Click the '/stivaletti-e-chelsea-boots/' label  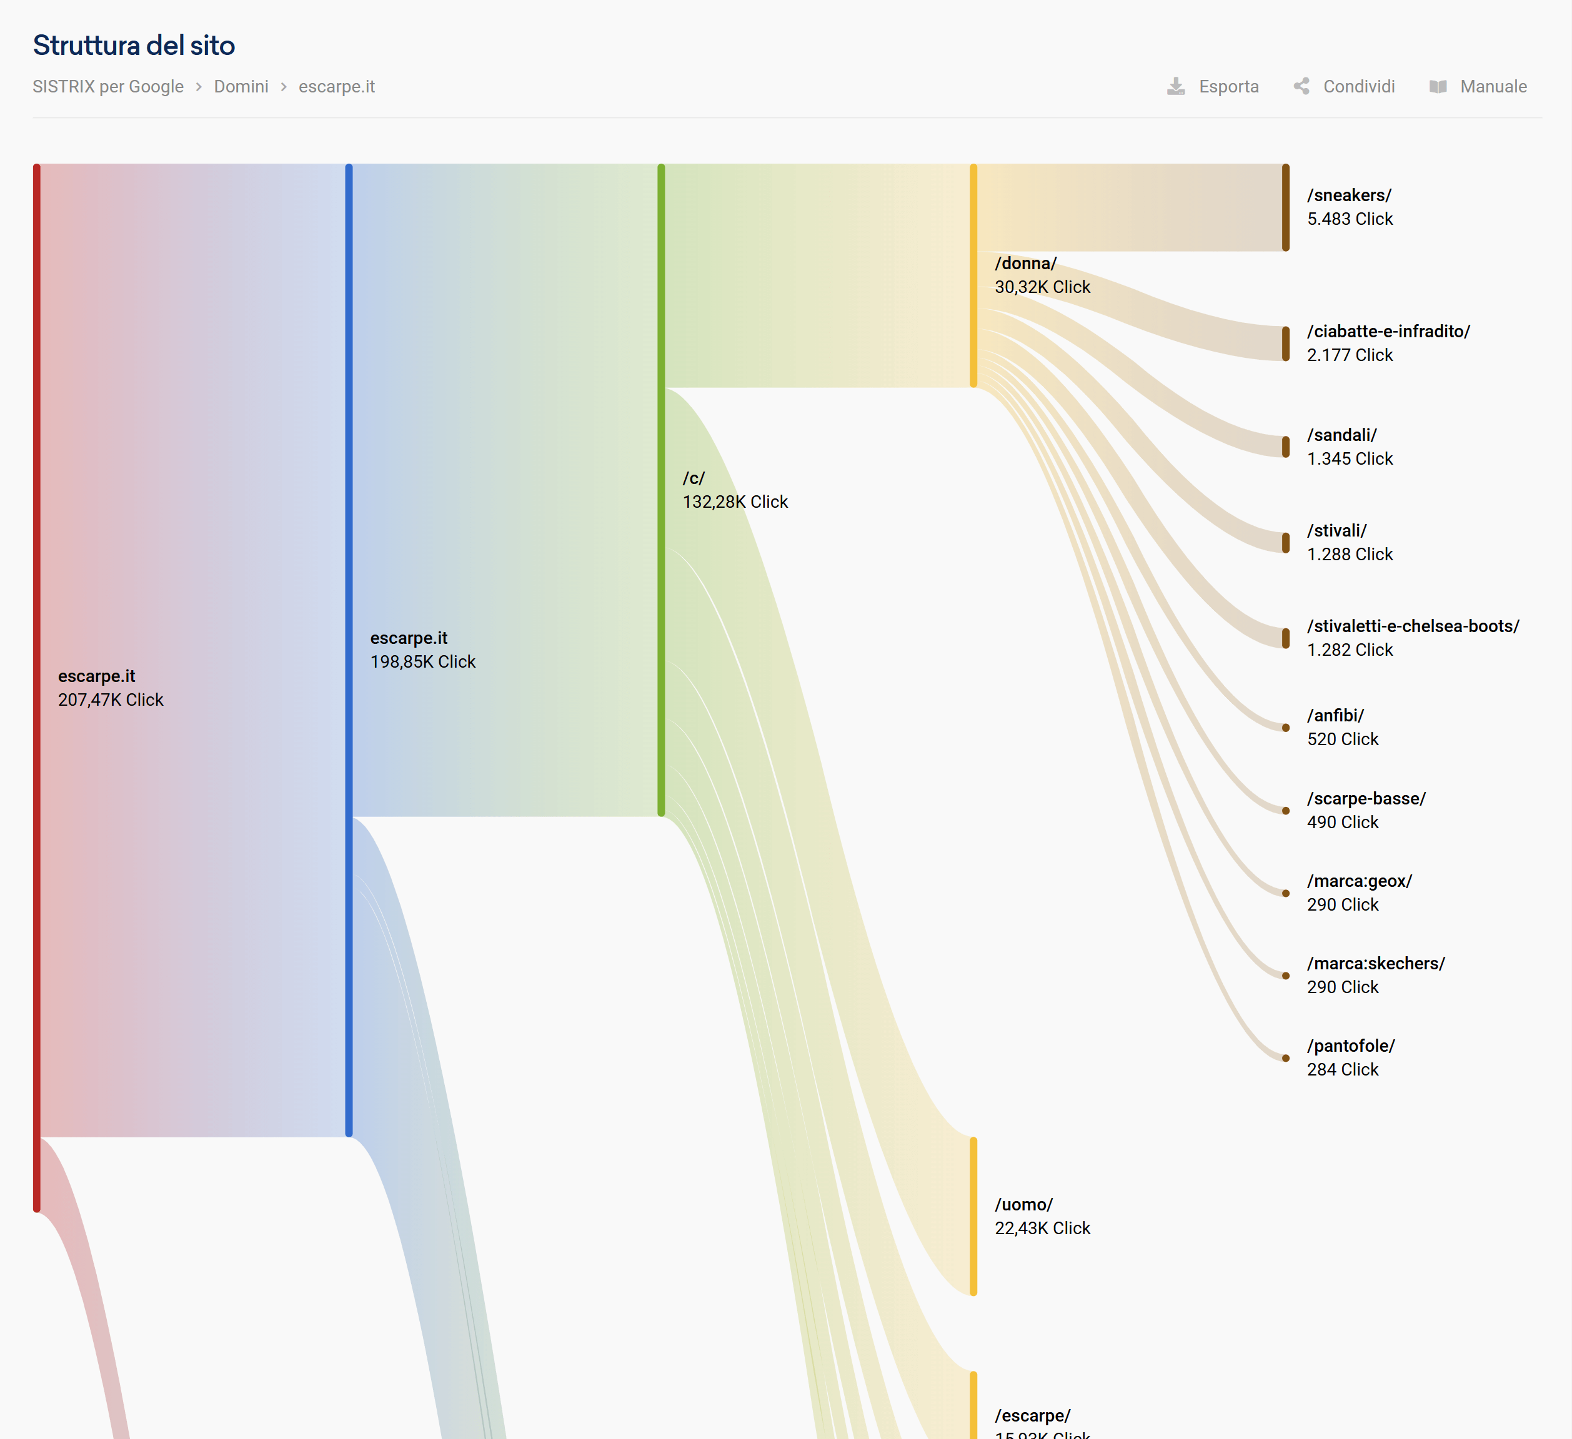pos(1413,626)
